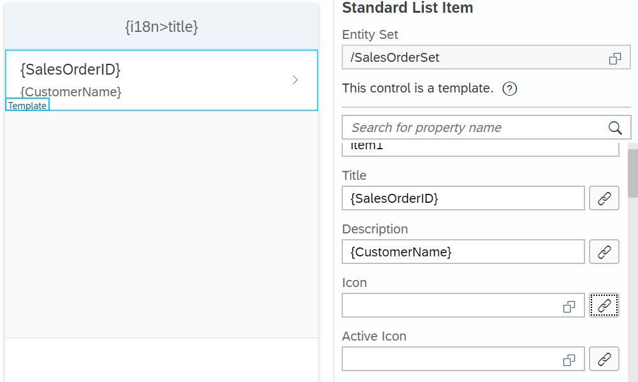Image resolution: width=638 pixels, height=382 pixels.
Task: Select the {i18n>title} page header
Action: point(161,27)
